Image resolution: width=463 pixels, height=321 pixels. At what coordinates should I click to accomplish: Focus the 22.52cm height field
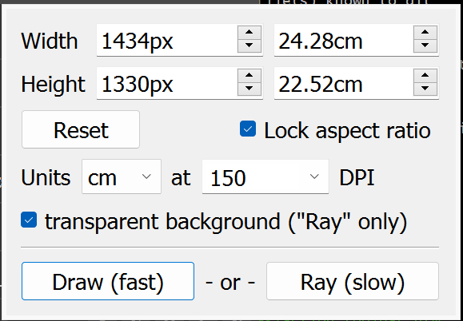click(344, 83)
